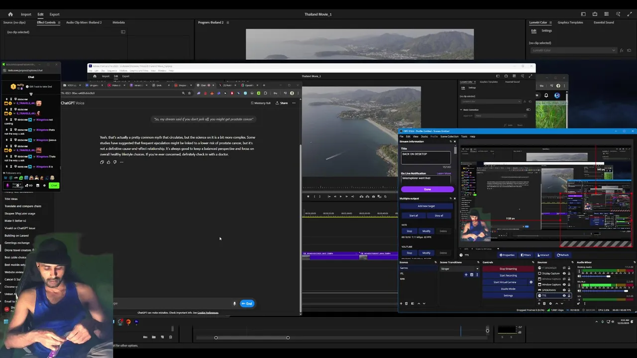This screenshot has height=358, width=637.
Task: Bookmark page with the browser star icon
Action: pos(189,93)
